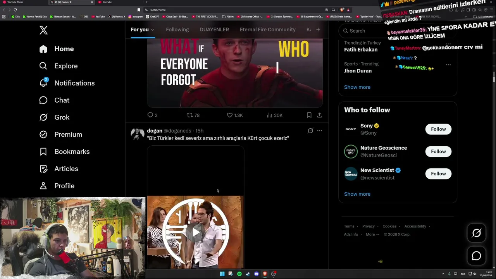The image size is (496, 279).
Task: Open Chat in the left sidebar
Action: coord(54,100)
